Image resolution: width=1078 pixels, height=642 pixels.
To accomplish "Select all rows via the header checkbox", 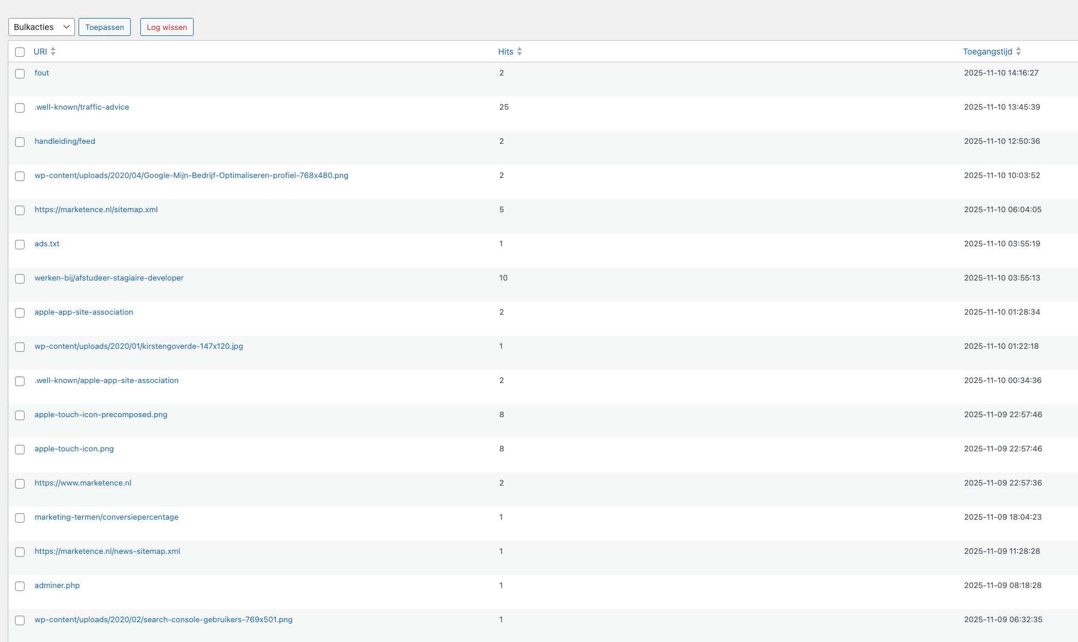I will (19, 52).
